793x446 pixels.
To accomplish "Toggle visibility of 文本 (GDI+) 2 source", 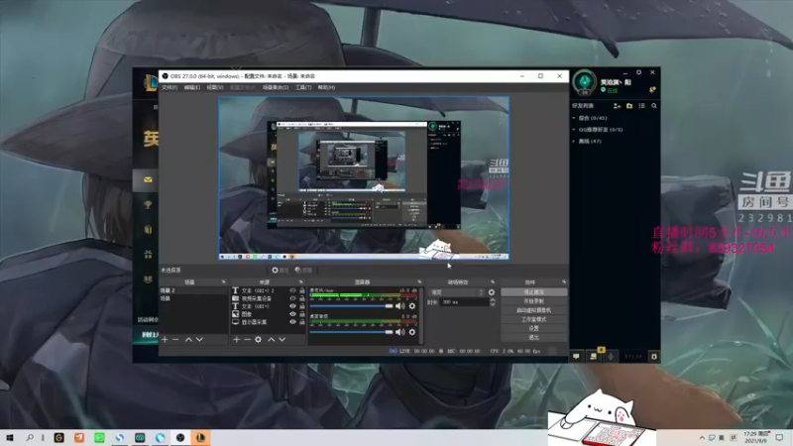I will pos(292,290).
